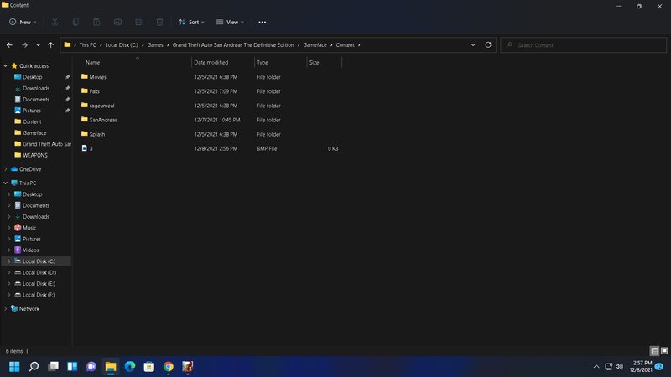Open Microsoft Edge from the taskbar
This screenshot has height=377, width=671.
(130, 367)
